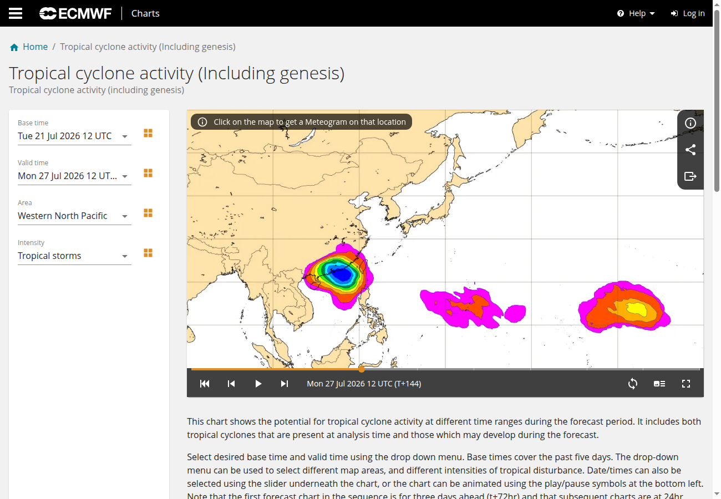The height and width of the screenshot is (499, 721).
Task: Play the chart animation
Action: [x=258, y=384]
